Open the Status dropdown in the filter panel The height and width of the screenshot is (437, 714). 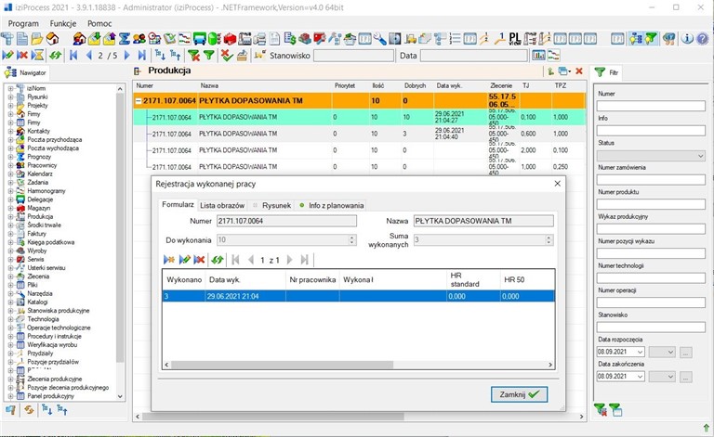700,155
